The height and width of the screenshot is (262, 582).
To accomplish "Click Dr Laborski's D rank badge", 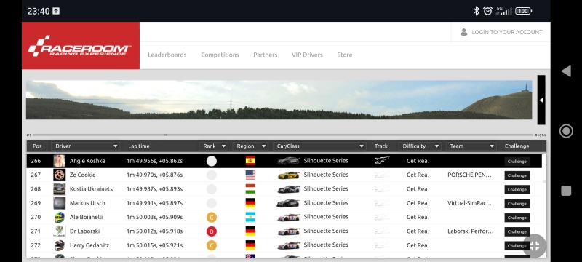I will click(212, 231).
